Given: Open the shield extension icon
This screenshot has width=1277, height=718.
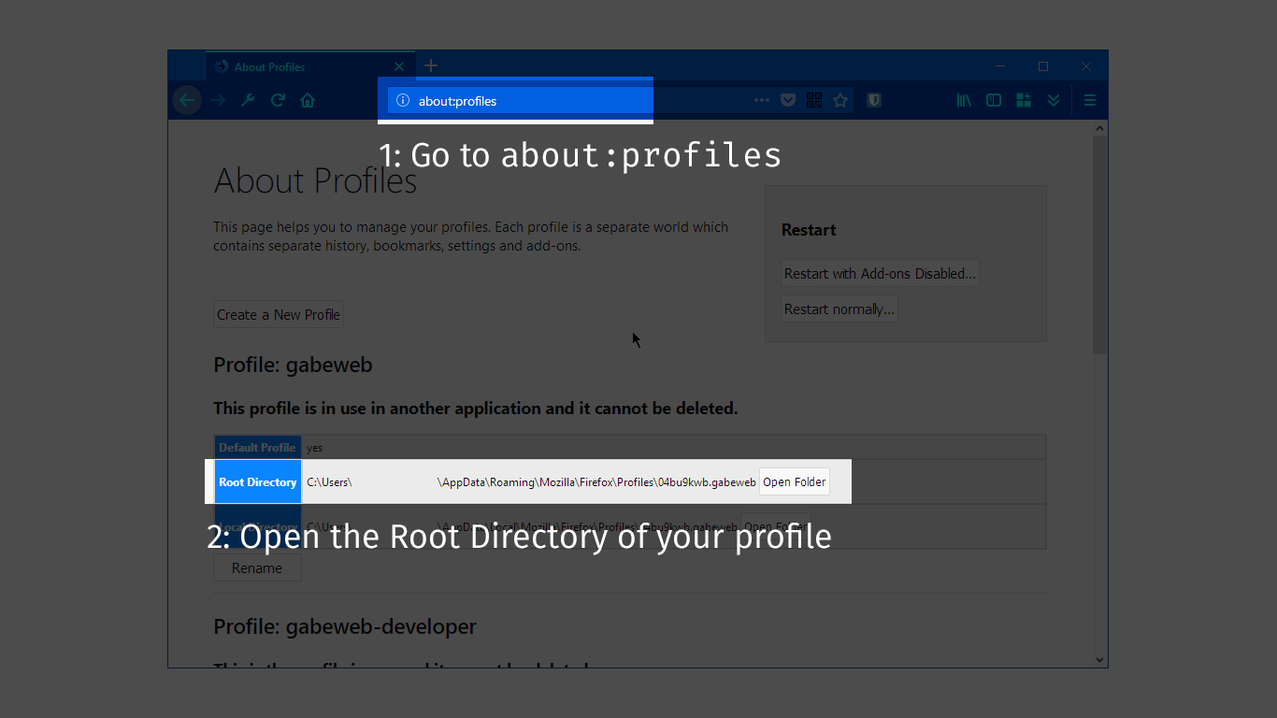Looking at the screenshot, I should (x=874, y=100).
